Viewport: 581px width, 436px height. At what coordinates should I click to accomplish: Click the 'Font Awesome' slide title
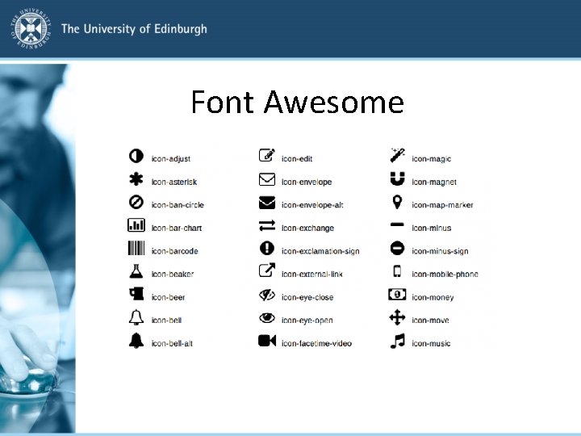[x=297, y=102]
